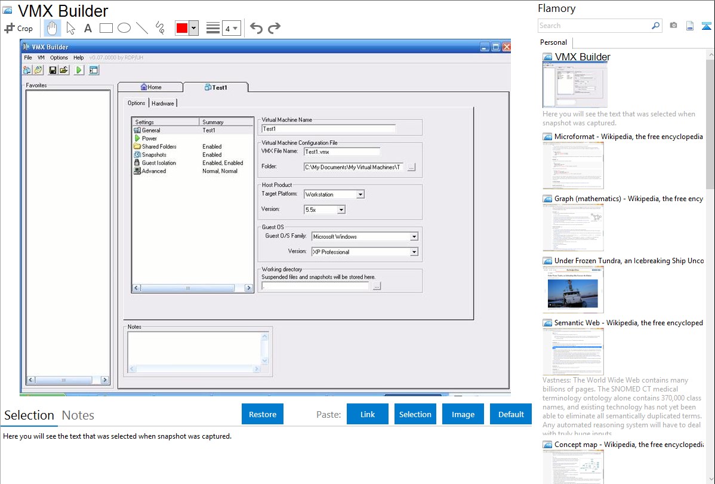Open the File menu in VMX Builder

pyautogui.click(x=28, y=57)
